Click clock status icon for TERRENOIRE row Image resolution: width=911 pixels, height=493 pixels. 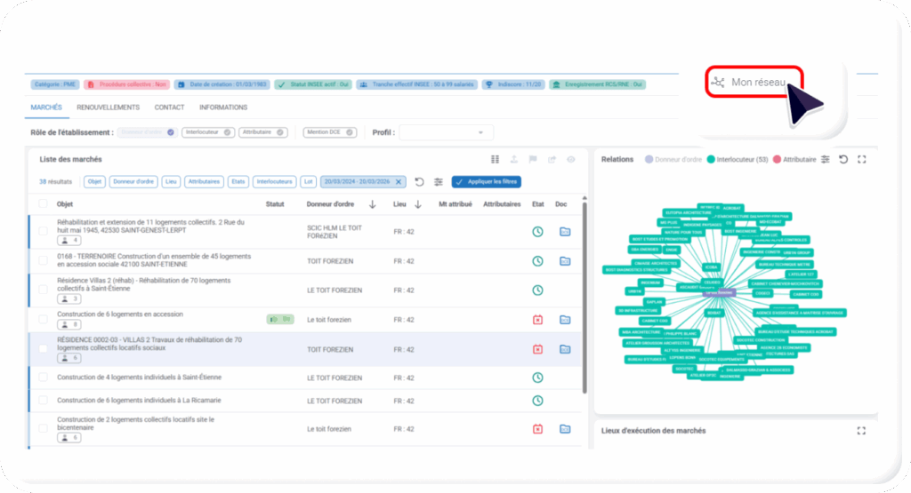(537, 261)
